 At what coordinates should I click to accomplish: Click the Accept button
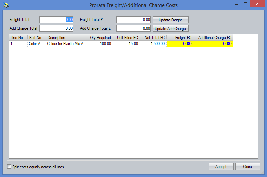[221, 167]
